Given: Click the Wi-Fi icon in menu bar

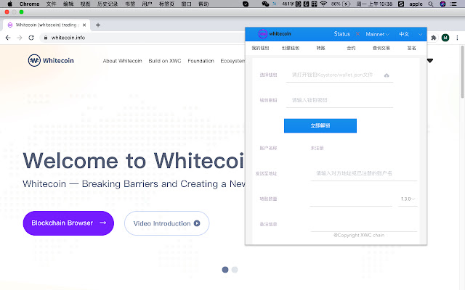Looking at the screenshot, I should point(323,4).
